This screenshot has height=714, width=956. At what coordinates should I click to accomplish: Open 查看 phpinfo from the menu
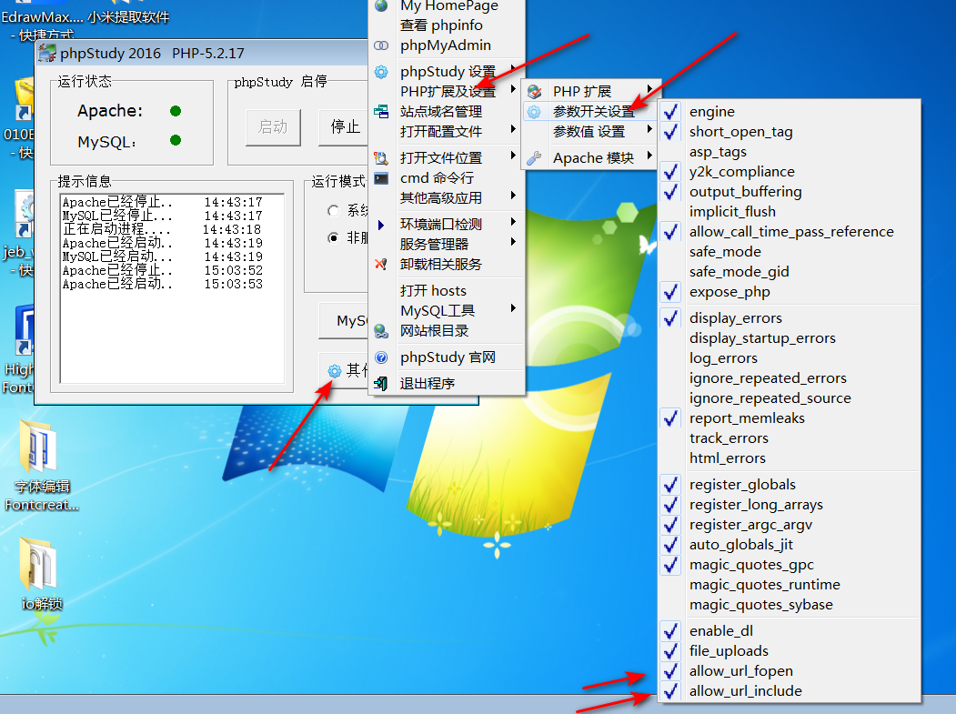[441, 25]
